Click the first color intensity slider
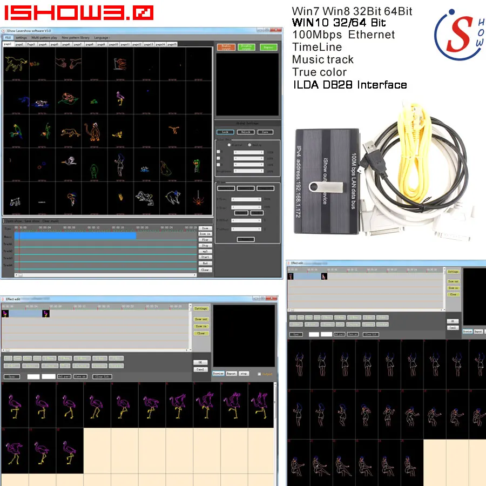The image size is (486, 486). pyautogui.click(x=248, y=152)
